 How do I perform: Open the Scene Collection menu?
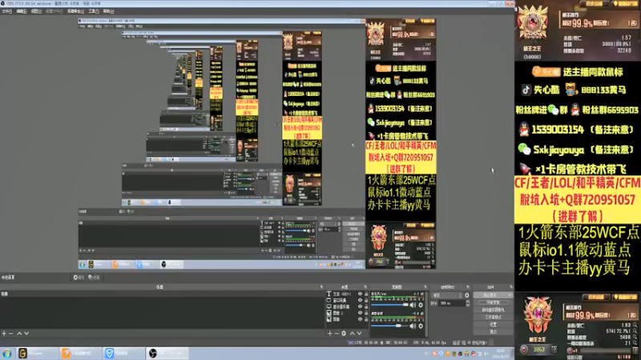point(75,11)
